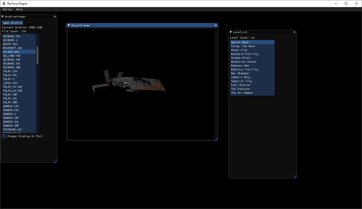Maximize The Force Engine window
Screen dimensions: 362x209
346,3
